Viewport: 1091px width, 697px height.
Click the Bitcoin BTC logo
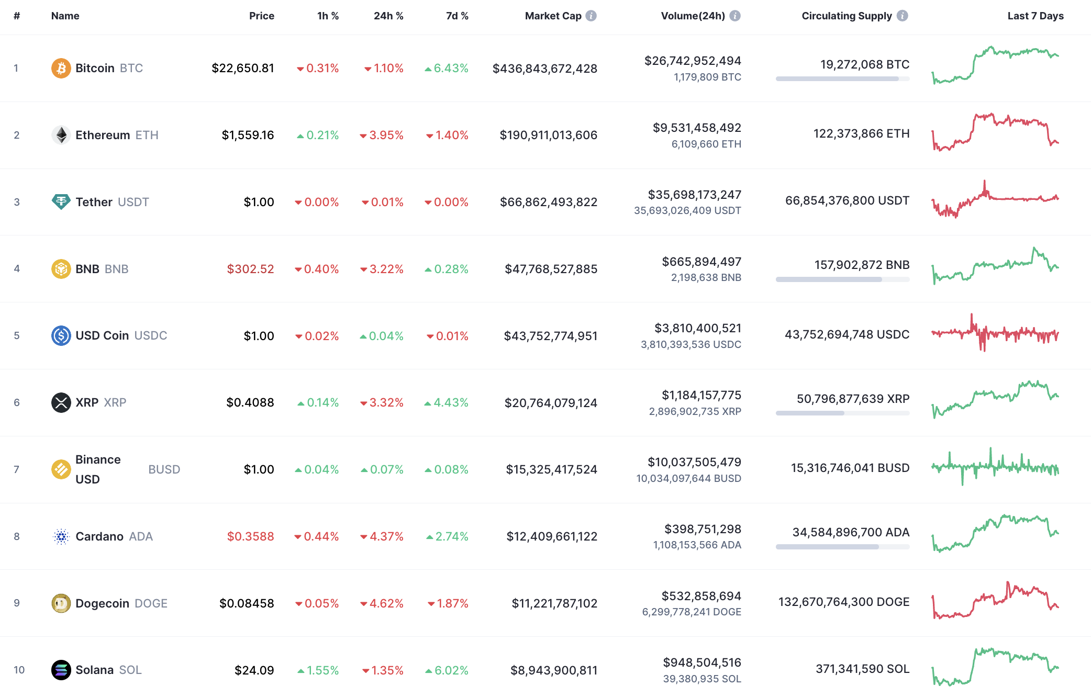[x=61, y=68]
